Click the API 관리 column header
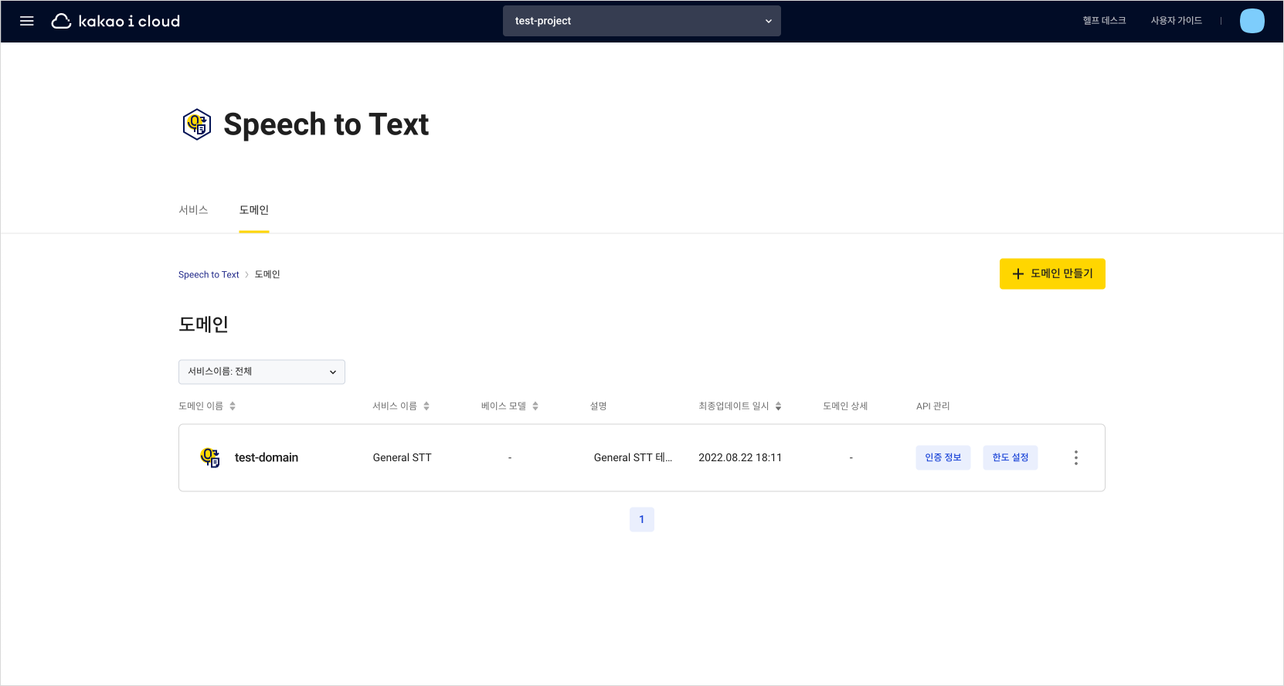The height and width of the screenshot is (686, 1284). click(933, 406)
